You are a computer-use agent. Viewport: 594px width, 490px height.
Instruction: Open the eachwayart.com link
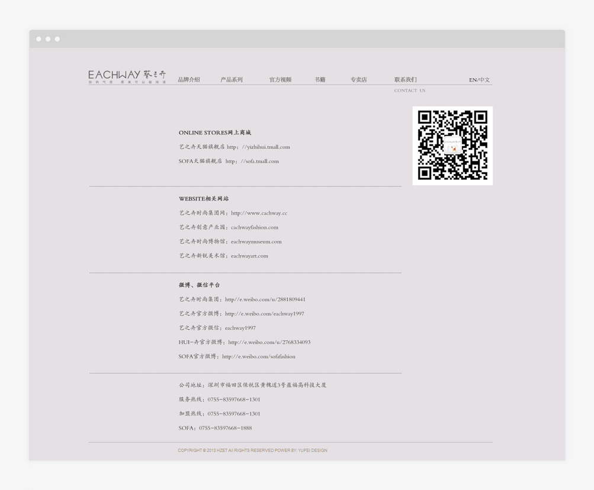(249, 256)
